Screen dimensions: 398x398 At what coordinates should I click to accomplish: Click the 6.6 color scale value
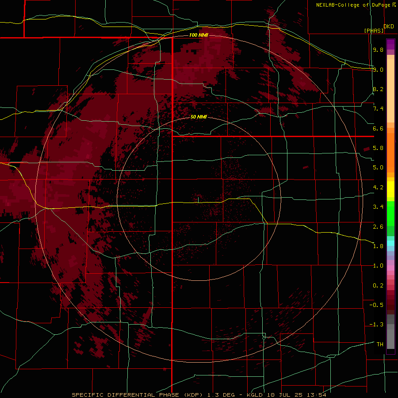(x=378, y=128)
